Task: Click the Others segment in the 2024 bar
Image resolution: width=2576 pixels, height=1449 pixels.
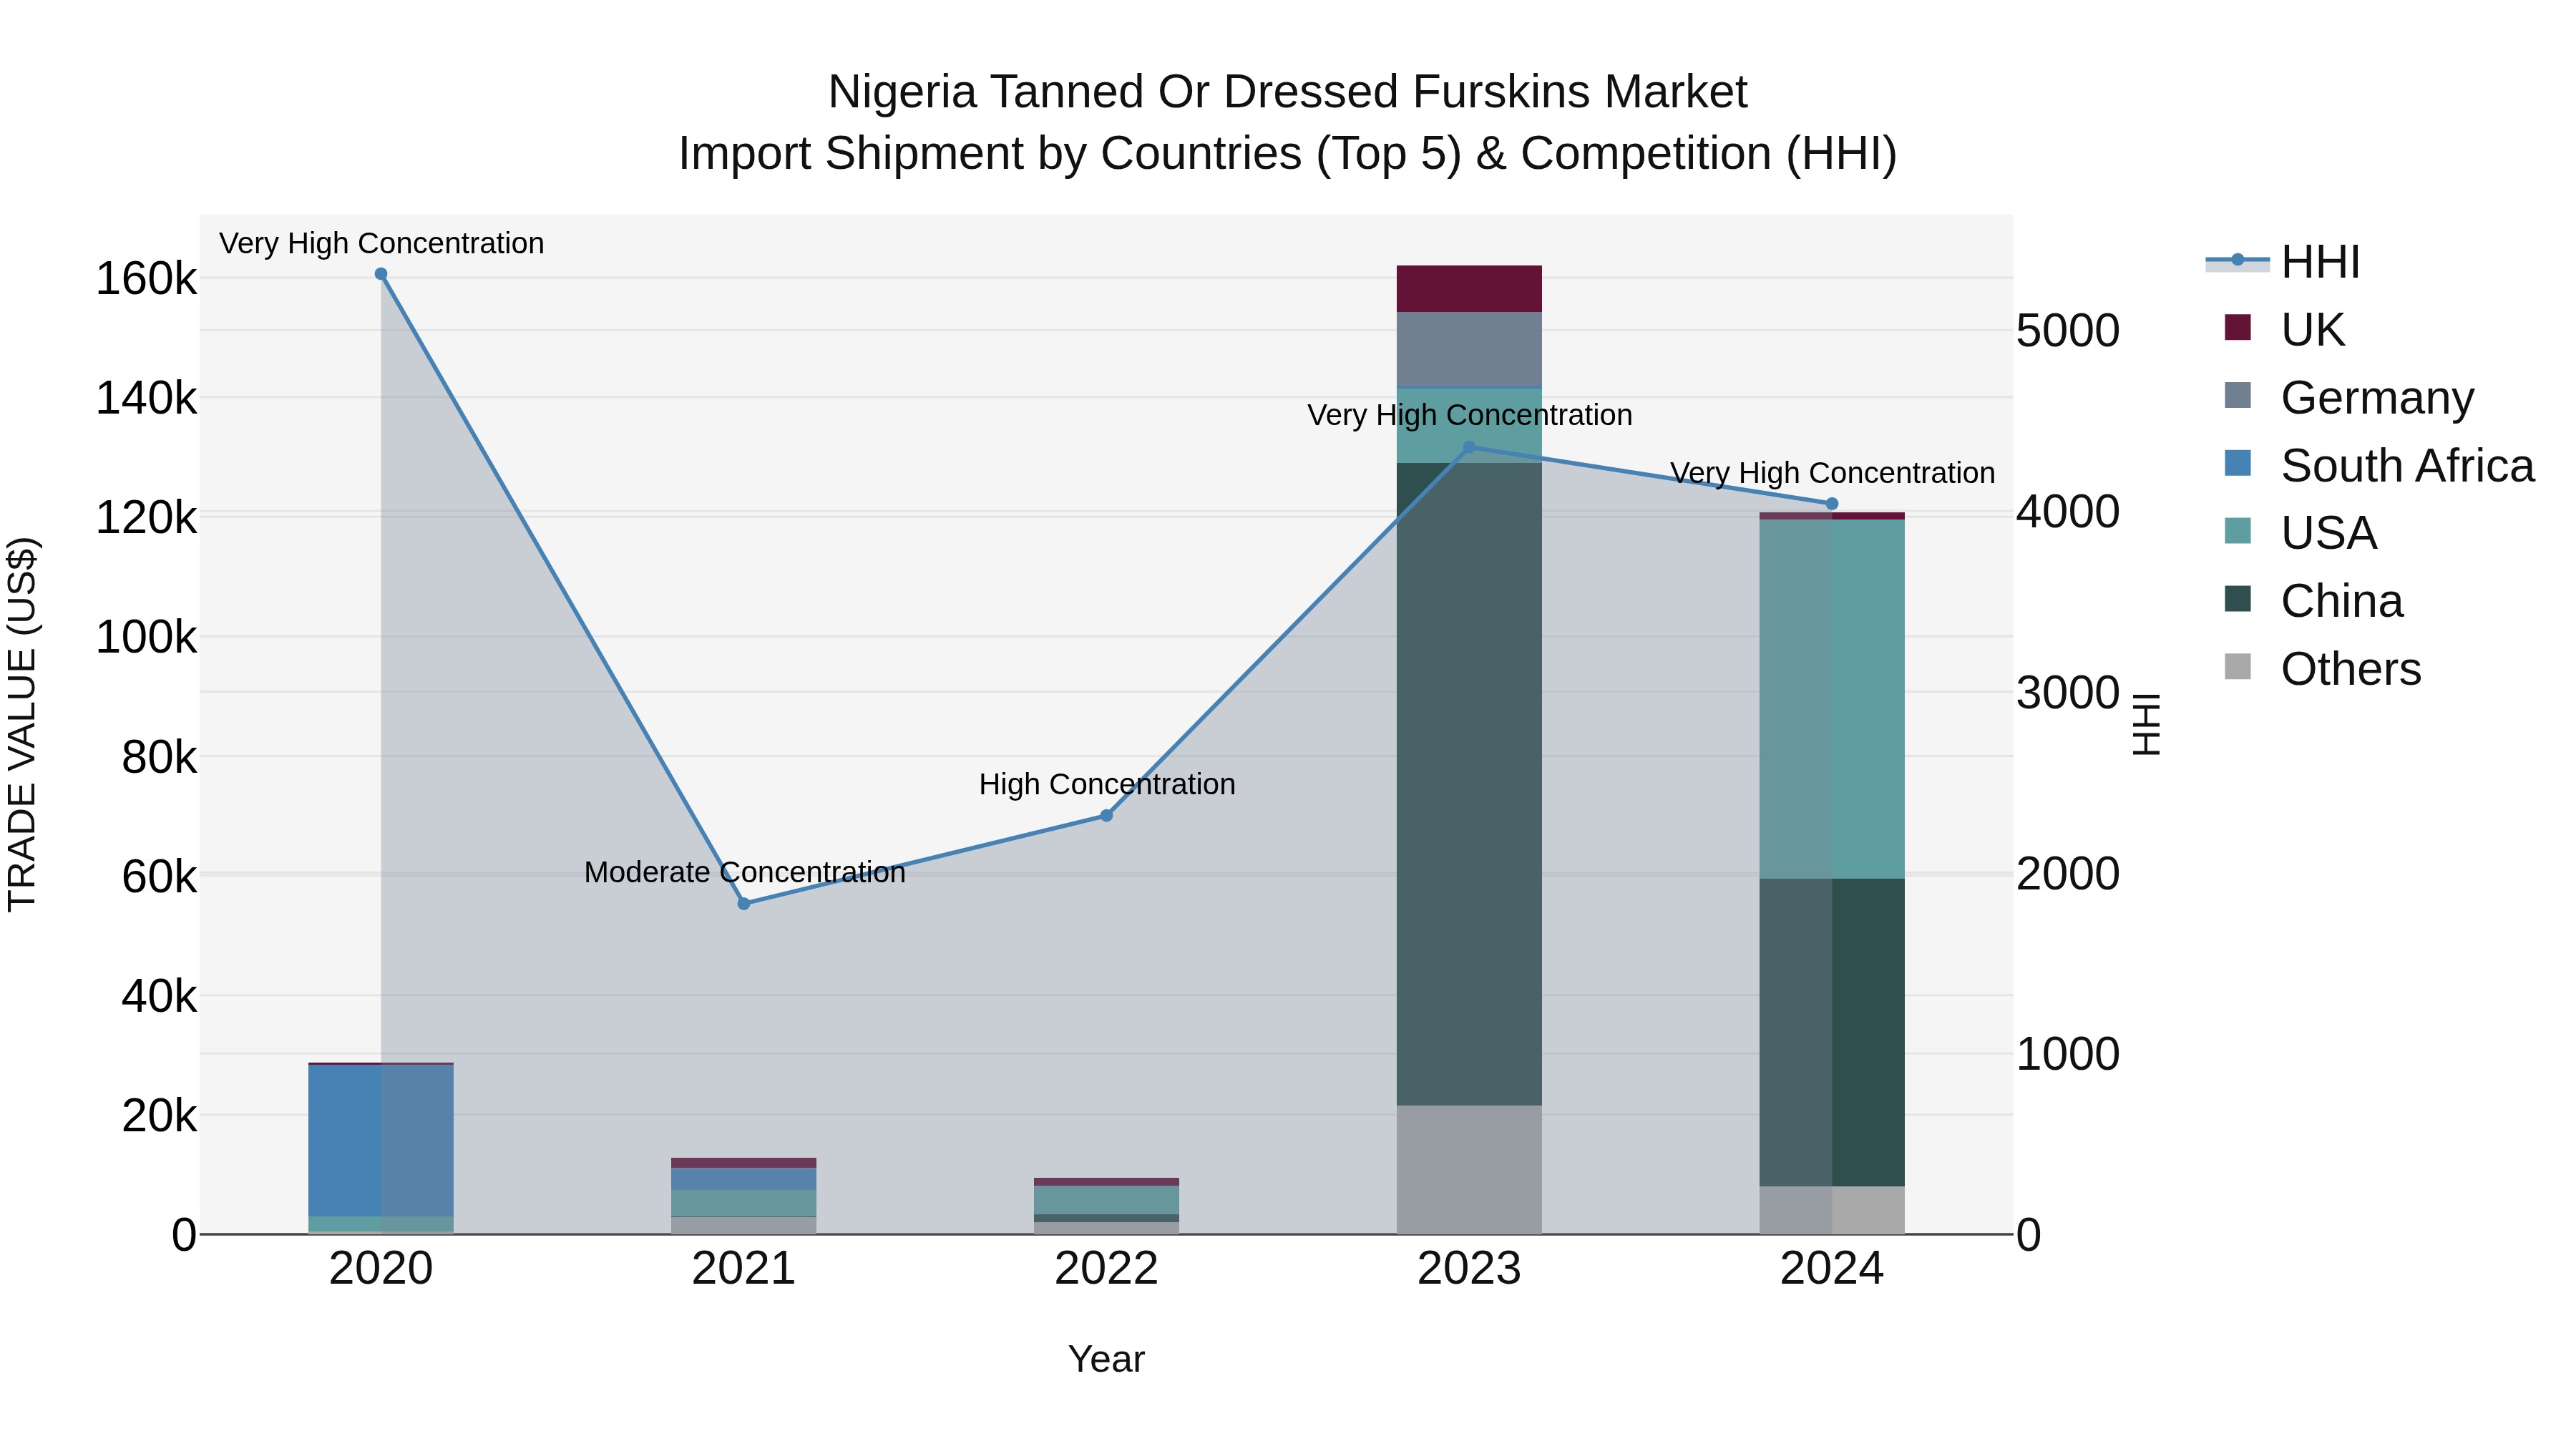Action: (x=1832, y=1211)
